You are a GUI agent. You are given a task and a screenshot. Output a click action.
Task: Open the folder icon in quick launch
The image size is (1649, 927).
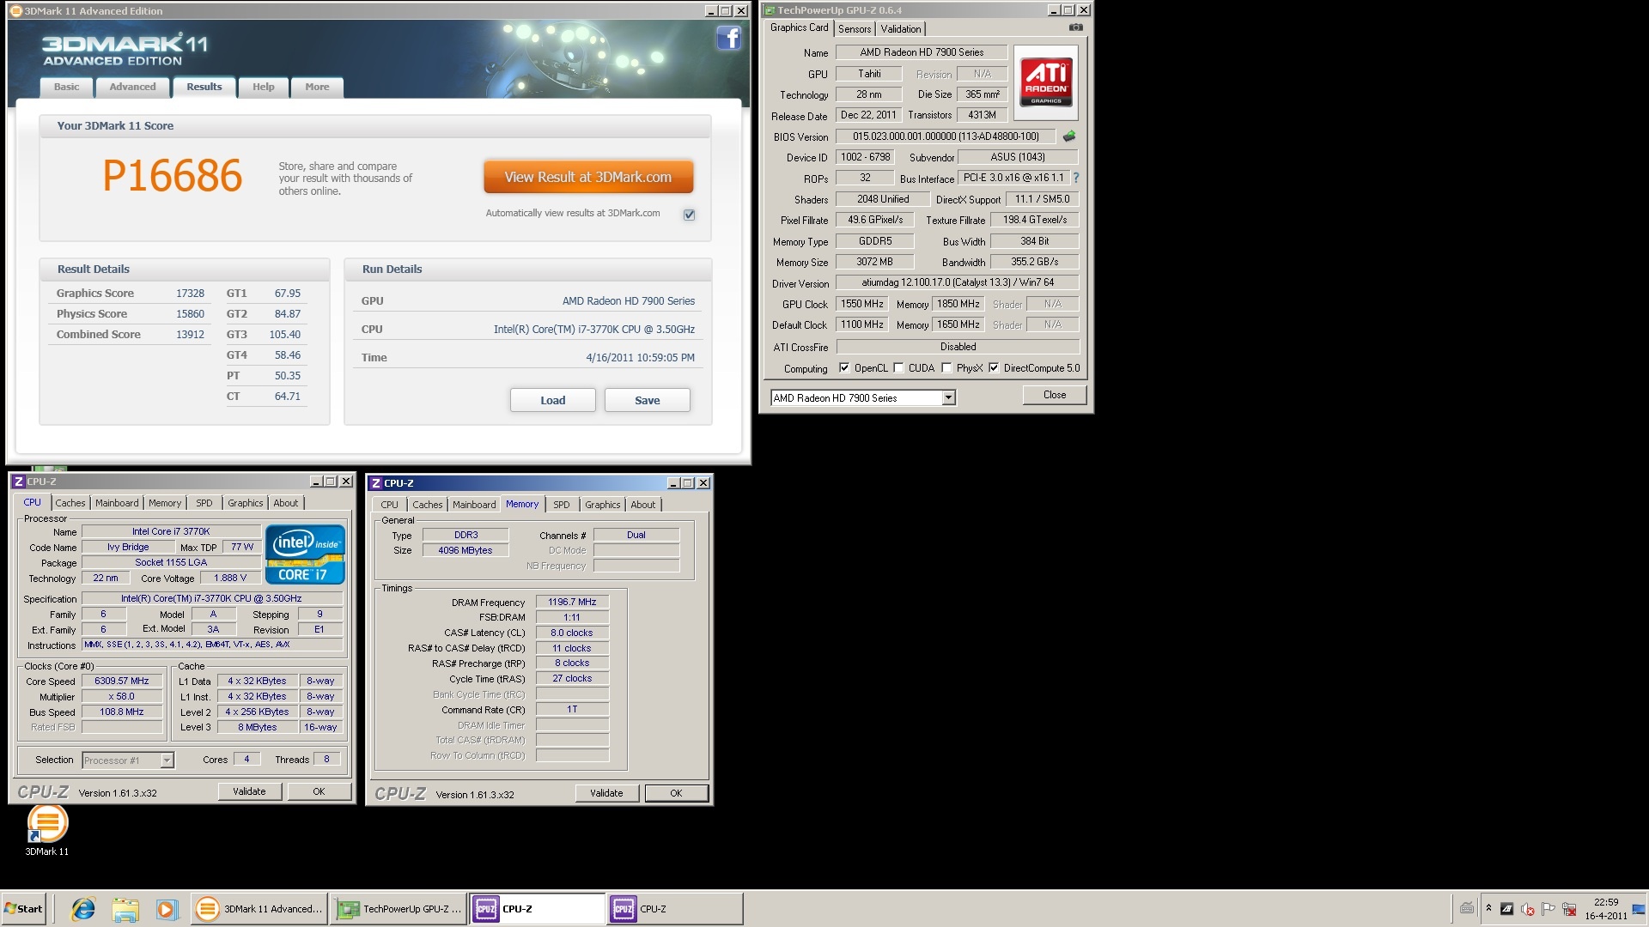click(125, 909)
